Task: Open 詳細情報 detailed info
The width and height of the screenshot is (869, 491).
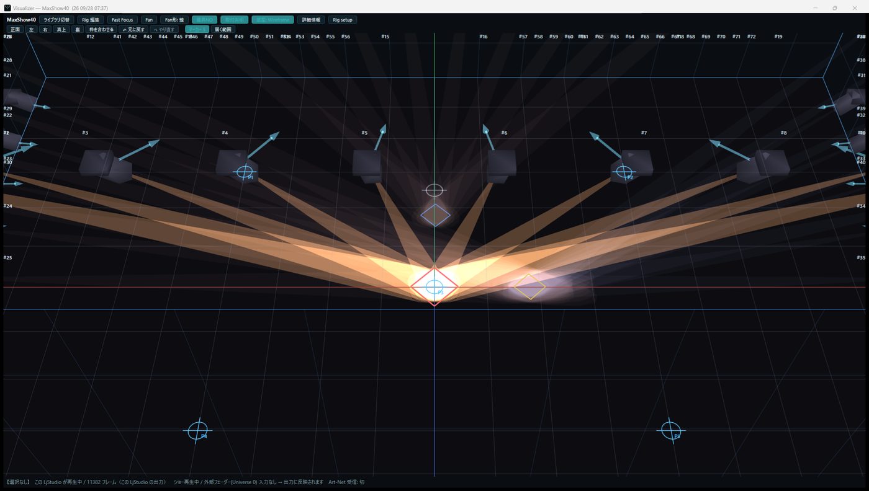Action: point(311,20)
